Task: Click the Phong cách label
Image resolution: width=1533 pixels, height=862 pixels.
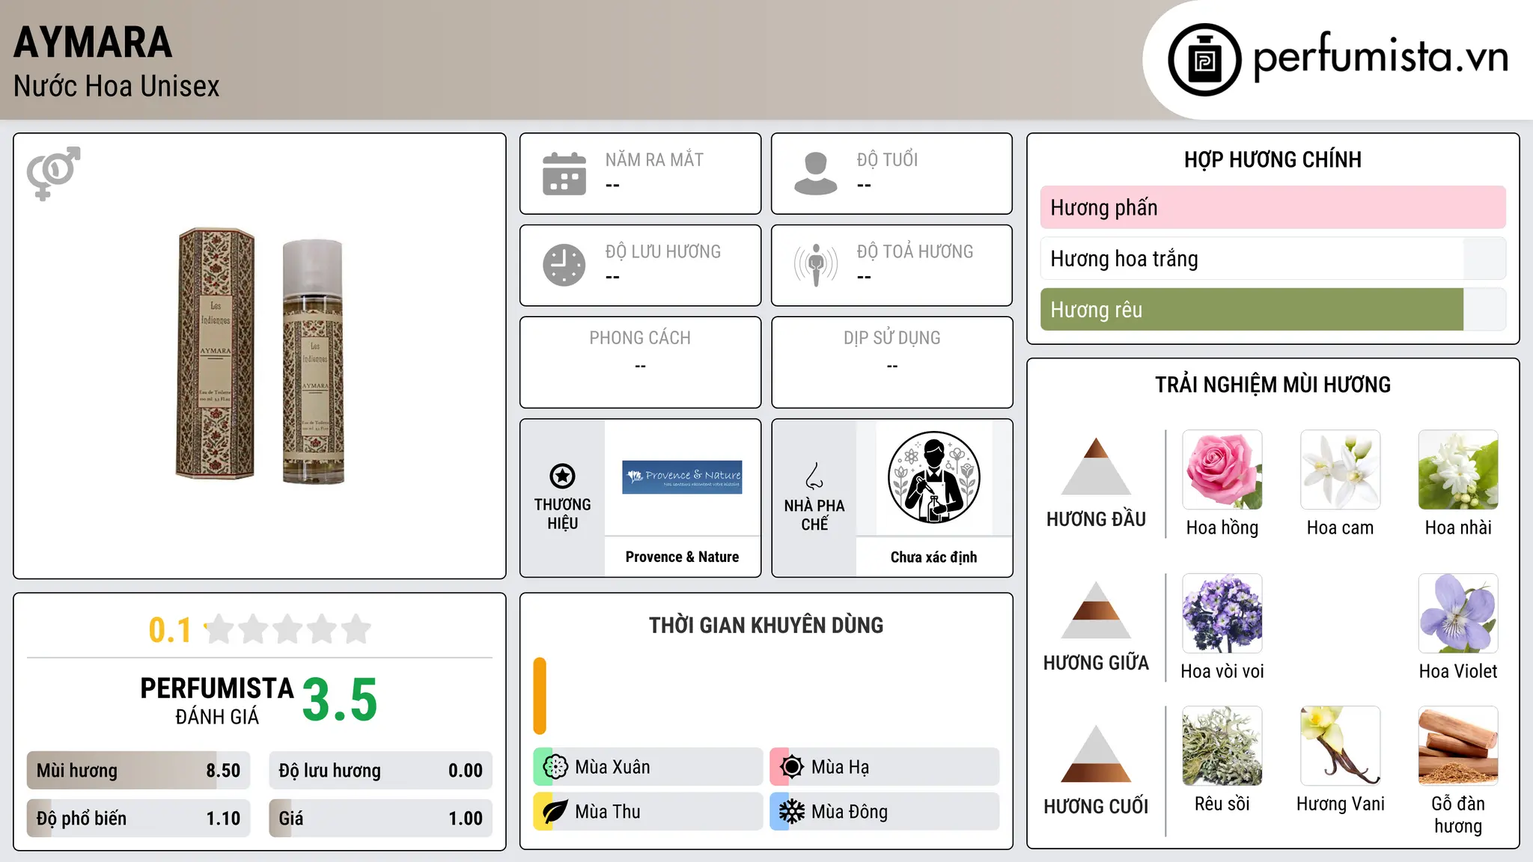Action: pos(640,338)
